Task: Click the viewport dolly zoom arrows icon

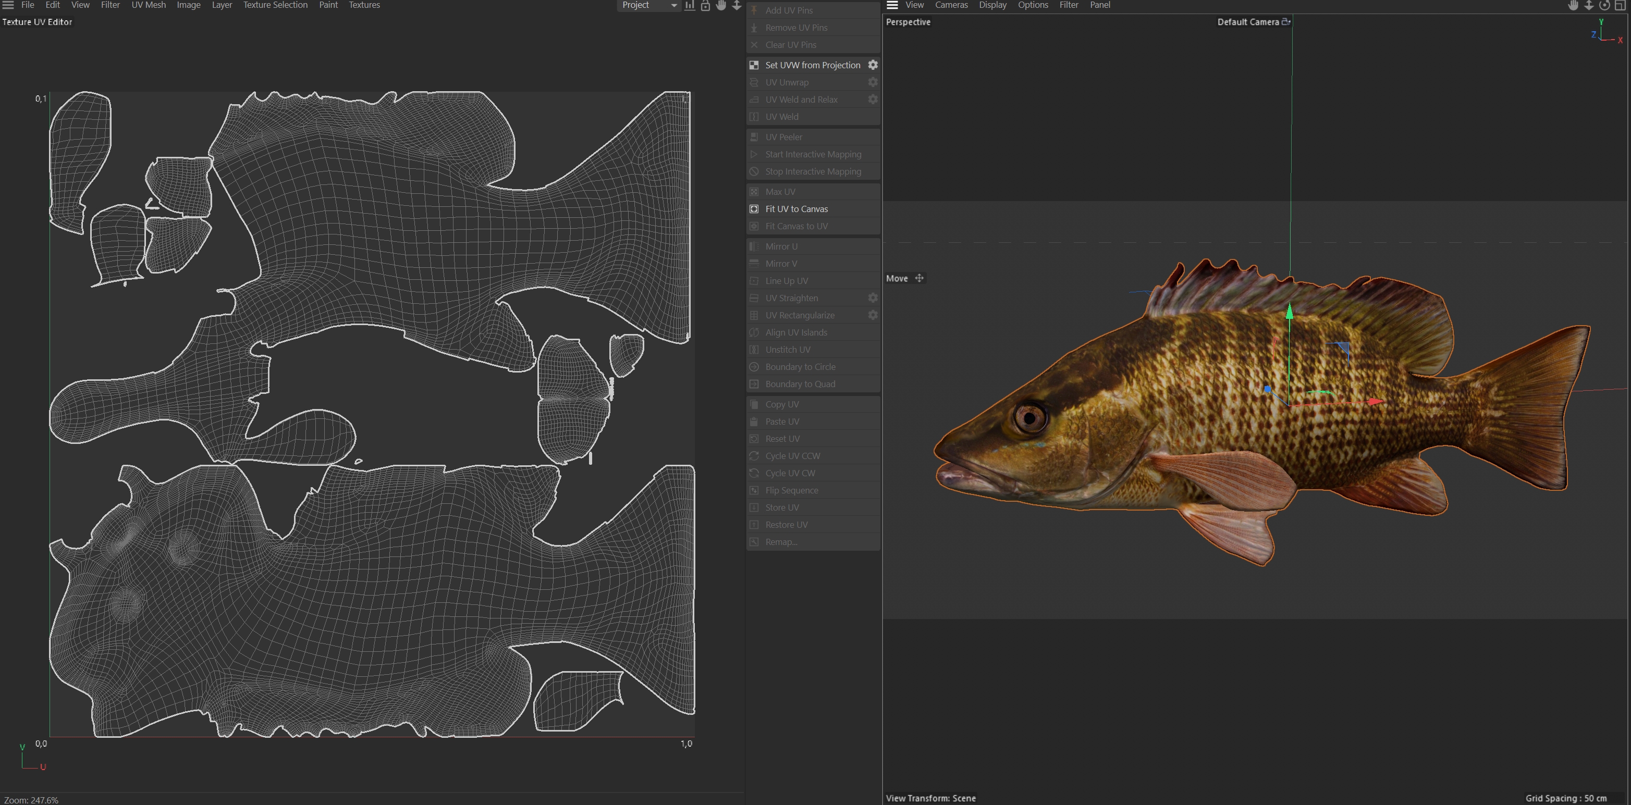Action: pyautogui.click(x=1589, y=5)
